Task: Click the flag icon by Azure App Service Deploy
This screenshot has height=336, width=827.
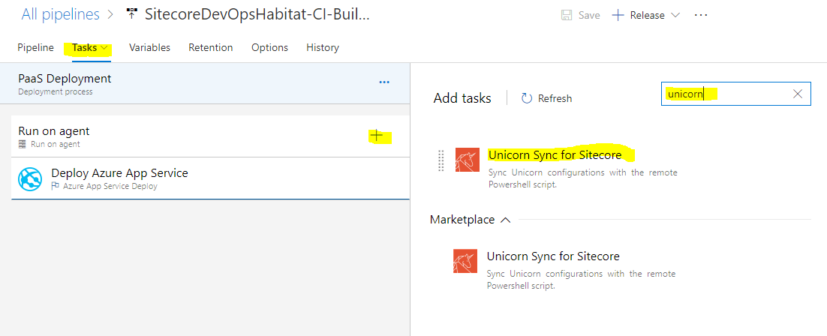Action: [55, 186]
